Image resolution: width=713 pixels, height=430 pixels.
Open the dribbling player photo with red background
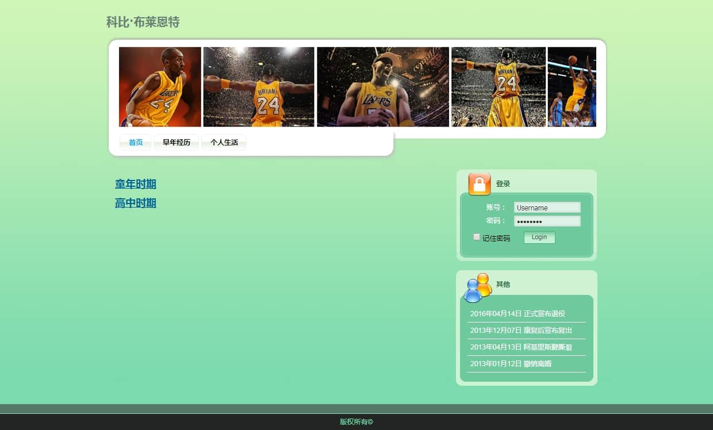(x=160, y=87)
